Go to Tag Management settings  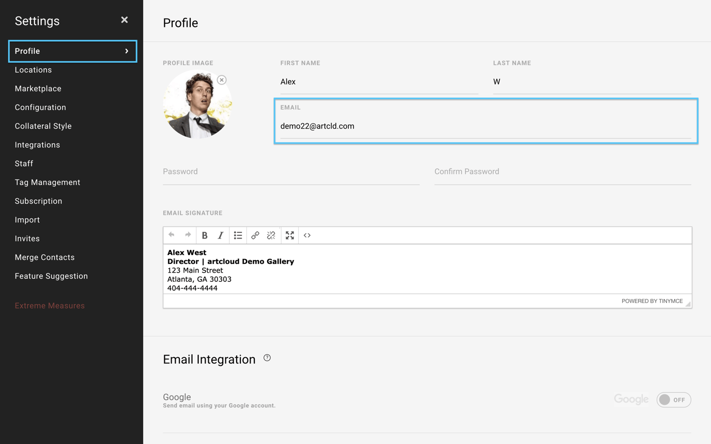pyautogui.click(x=48, y=182)
